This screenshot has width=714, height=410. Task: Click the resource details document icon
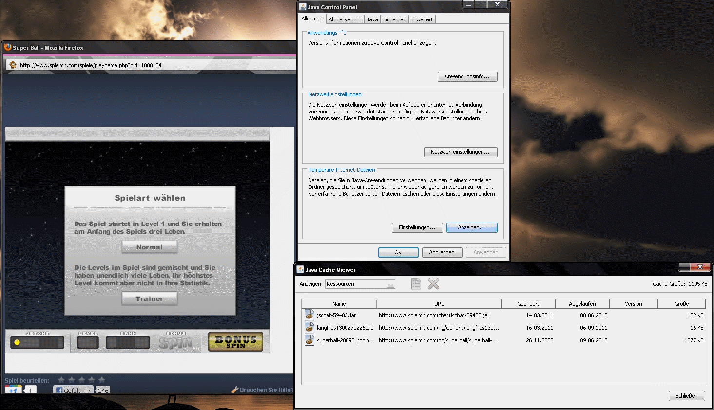416,284
